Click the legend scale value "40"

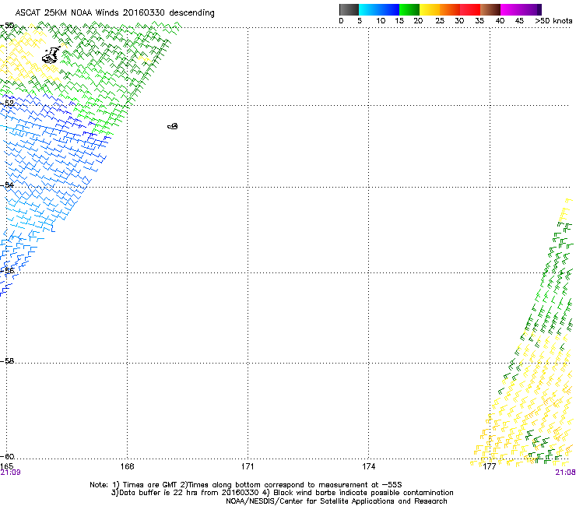[x=500, y=21]
